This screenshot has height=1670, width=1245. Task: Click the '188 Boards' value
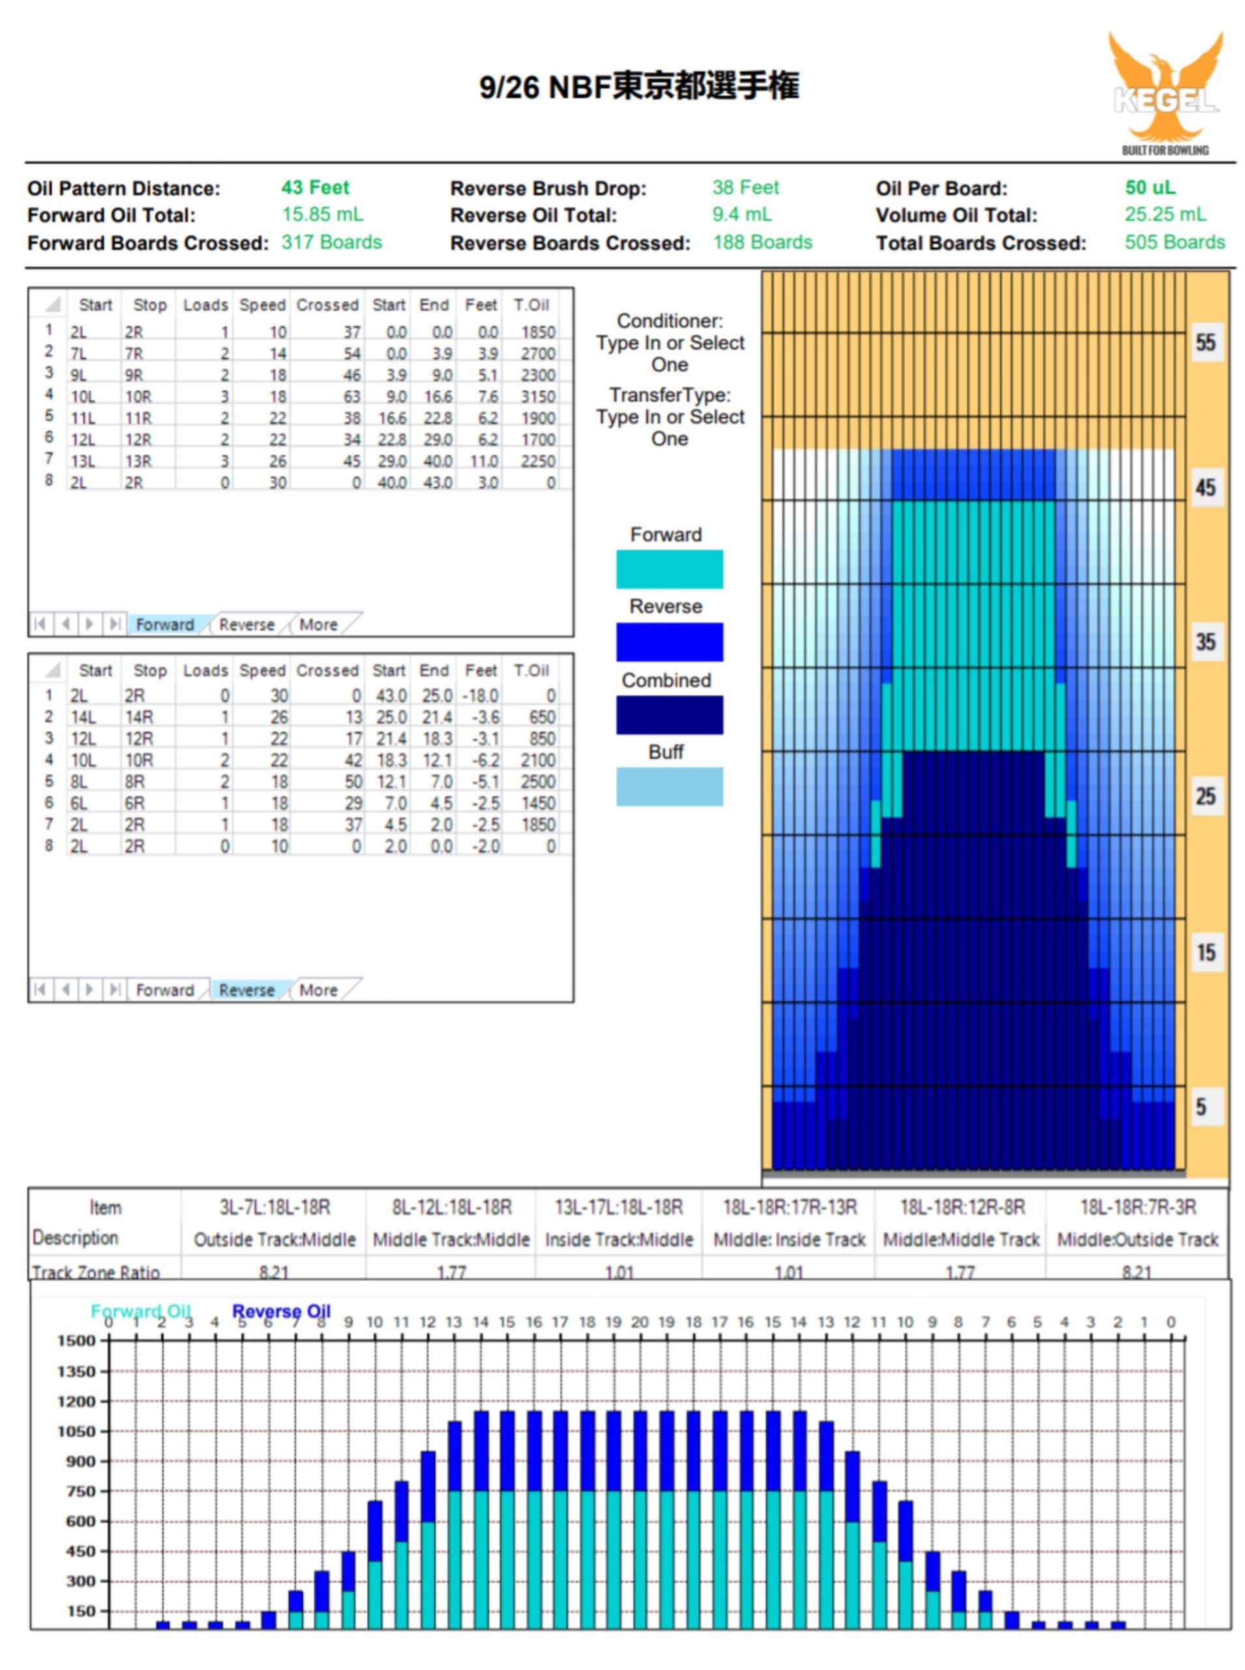tap(762, 242)
